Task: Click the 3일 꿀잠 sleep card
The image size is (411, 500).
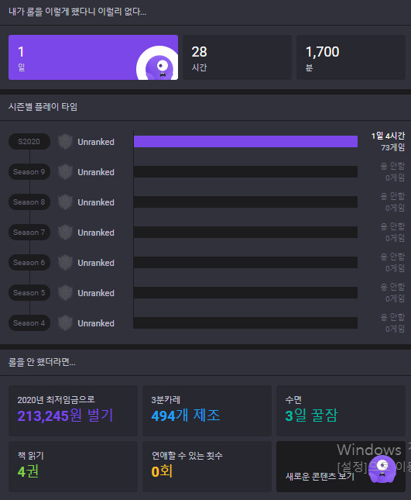Action: pyautogui.click(x=341, y=410)
